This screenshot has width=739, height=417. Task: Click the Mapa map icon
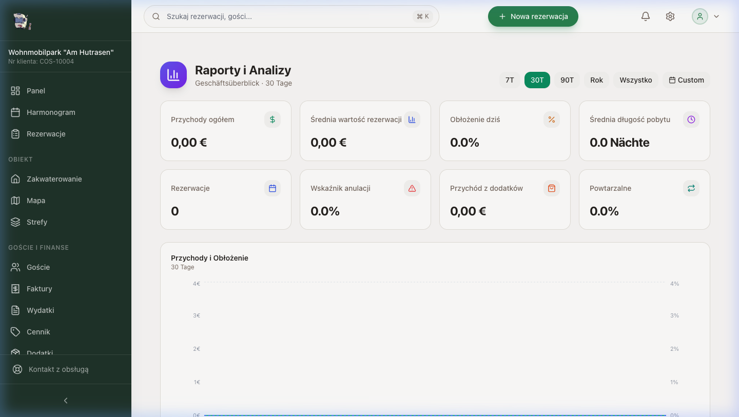(15, 201)
